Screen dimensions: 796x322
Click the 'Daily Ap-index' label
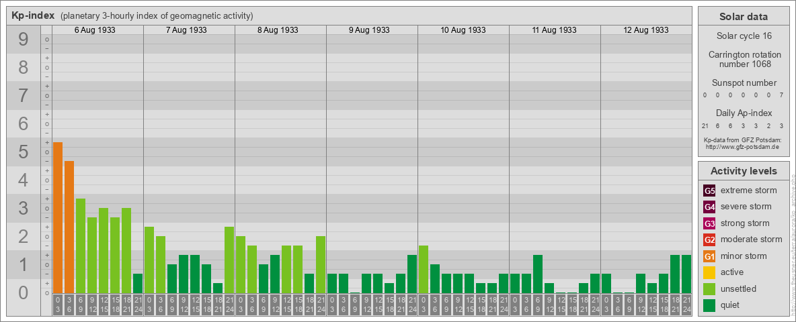[743, 113]
